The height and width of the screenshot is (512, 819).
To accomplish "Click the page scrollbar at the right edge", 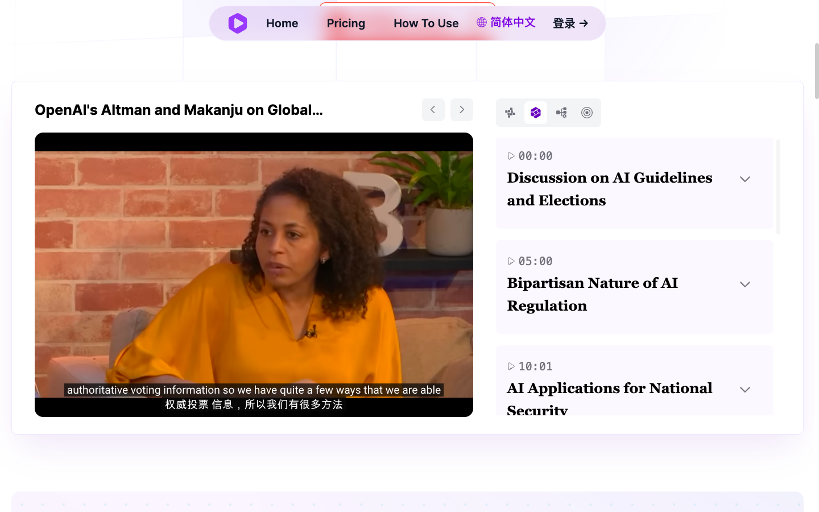I will [x=817, y=71].
